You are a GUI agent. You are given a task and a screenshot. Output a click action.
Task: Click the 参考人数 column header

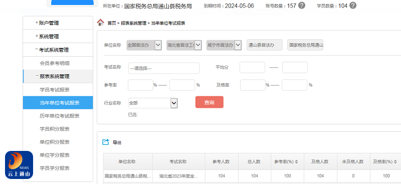(x=222, y=161)
